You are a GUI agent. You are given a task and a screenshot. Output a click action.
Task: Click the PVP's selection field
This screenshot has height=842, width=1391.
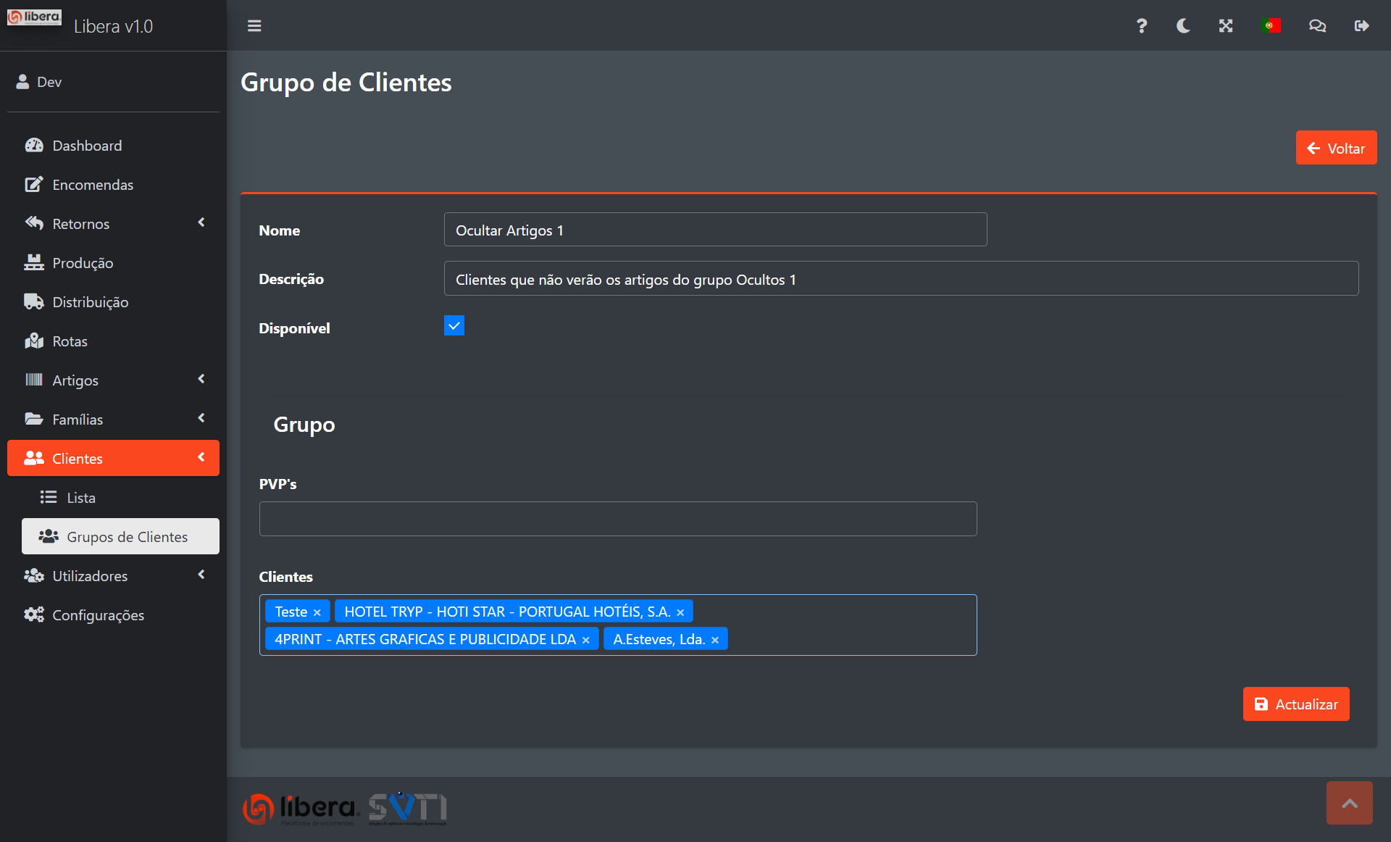617,519
